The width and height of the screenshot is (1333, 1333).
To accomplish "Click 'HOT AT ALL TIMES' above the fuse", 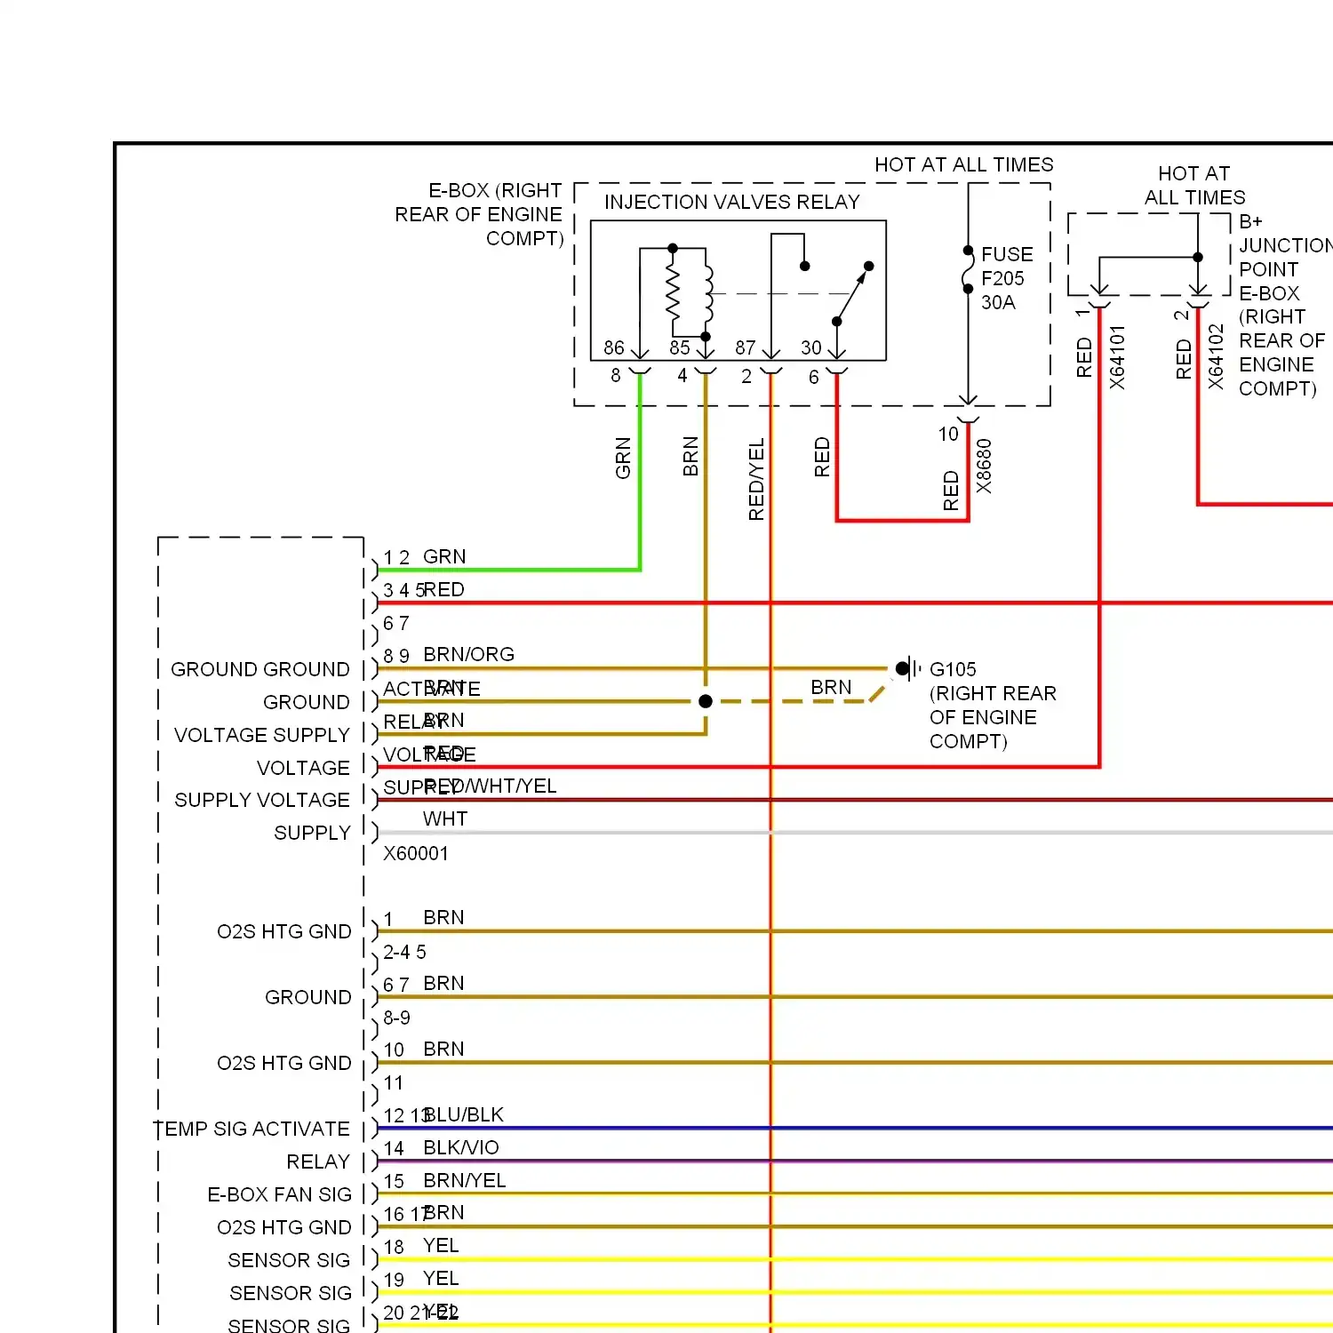I will coord(964,164).
